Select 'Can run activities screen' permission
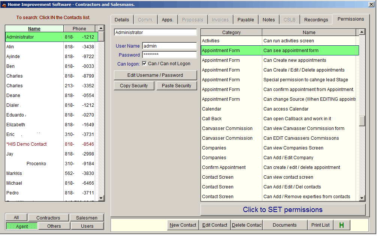This screenshot has height=236, width=377. tap(280, 40)
